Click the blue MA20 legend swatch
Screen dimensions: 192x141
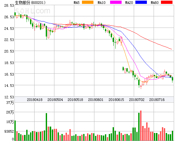141,2
